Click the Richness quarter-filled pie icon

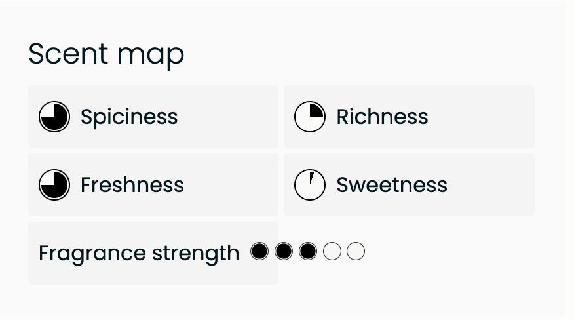click(310, 117)
